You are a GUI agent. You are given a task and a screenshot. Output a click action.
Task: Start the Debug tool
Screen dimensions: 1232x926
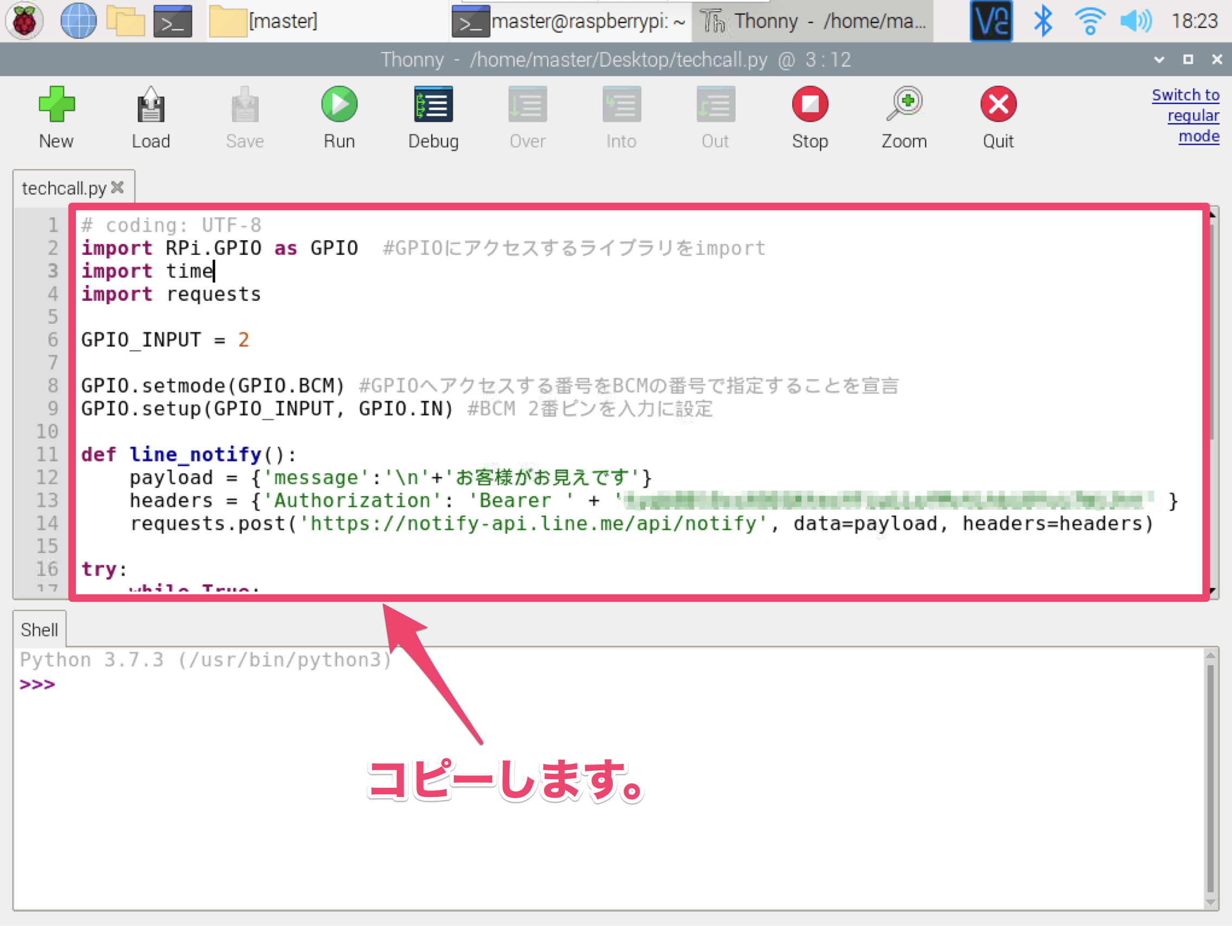point(433,105)
